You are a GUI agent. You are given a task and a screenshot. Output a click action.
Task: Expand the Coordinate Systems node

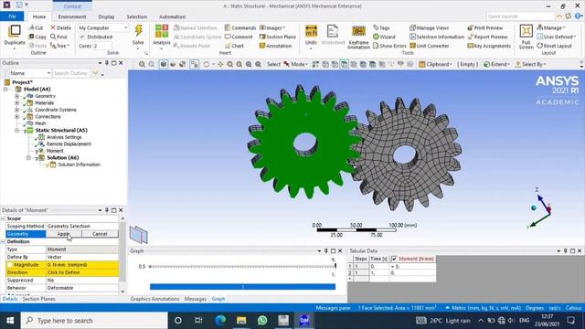click(x=16, y=110)
